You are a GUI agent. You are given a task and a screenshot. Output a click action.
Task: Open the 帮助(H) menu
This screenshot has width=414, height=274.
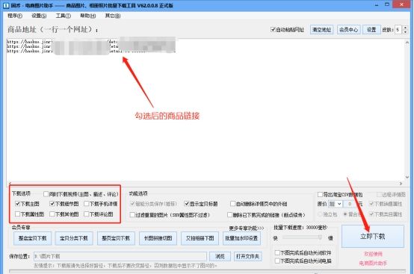88,16
